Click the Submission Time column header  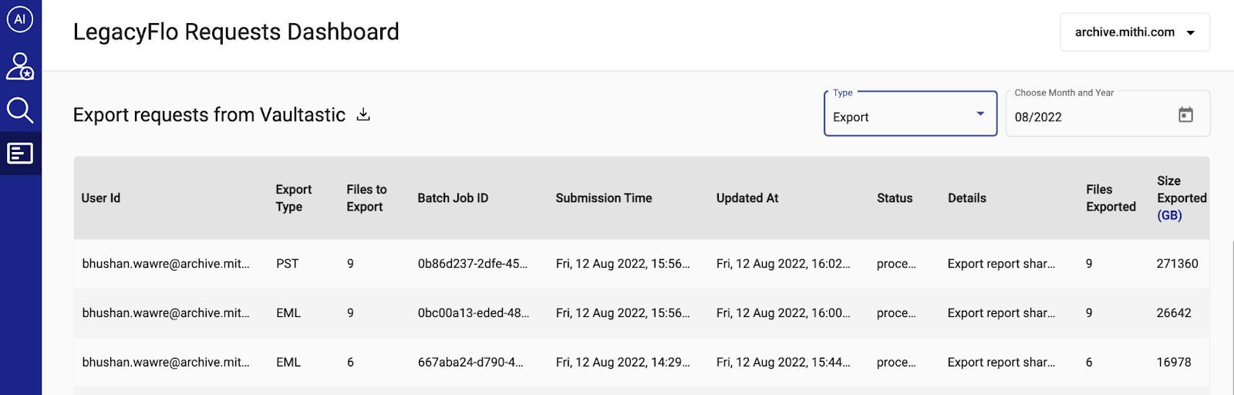(x=604, y=198)
